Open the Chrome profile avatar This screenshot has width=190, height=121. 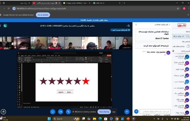(184, 8)
